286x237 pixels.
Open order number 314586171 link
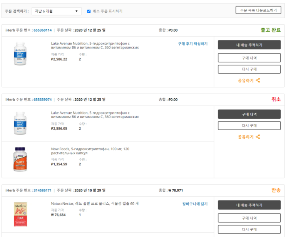[x=42, y=190]
